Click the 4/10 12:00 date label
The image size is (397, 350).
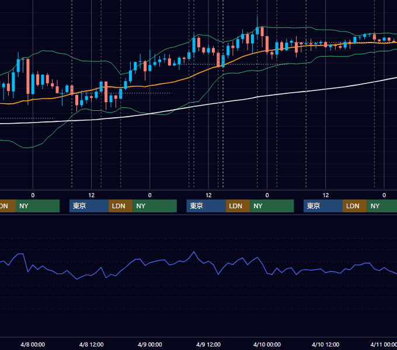tap(325, 344)
